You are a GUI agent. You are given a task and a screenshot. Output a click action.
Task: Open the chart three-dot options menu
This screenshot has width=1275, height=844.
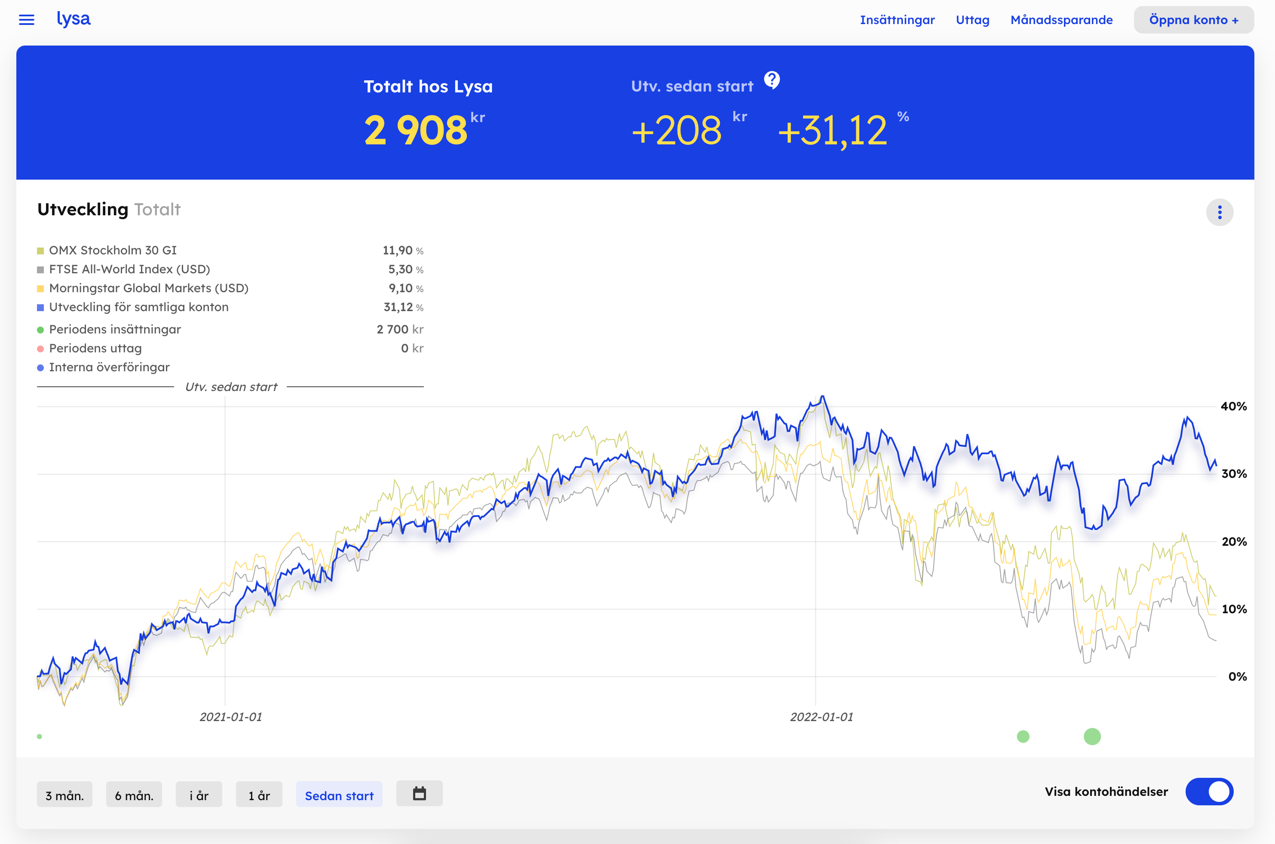point(1220,212)
